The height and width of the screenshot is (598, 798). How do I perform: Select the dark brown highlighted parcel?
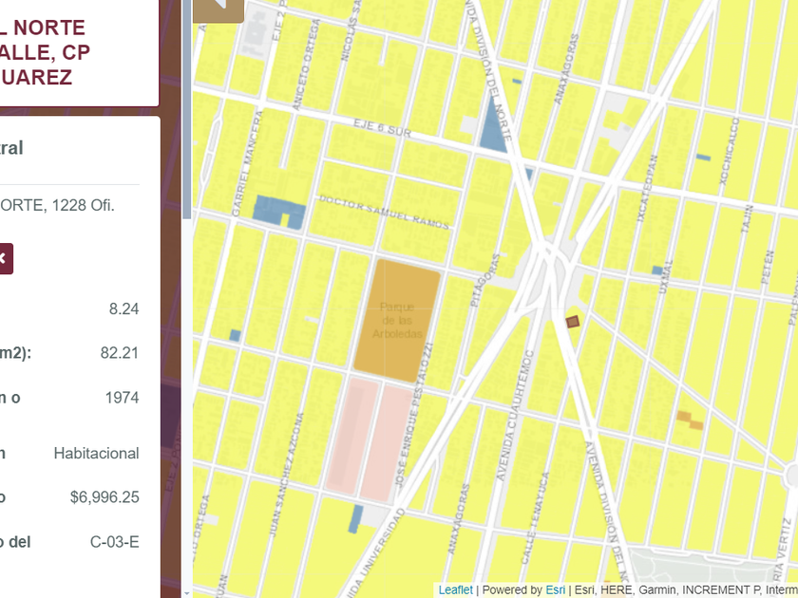coord(573,322)
